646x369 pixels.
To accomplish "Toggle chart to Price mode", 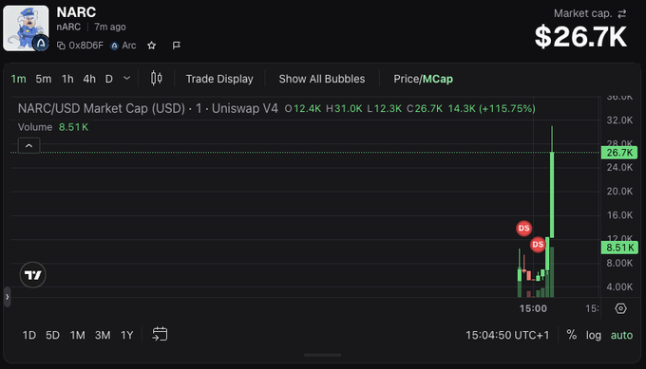I will click(x=407, y=79).
